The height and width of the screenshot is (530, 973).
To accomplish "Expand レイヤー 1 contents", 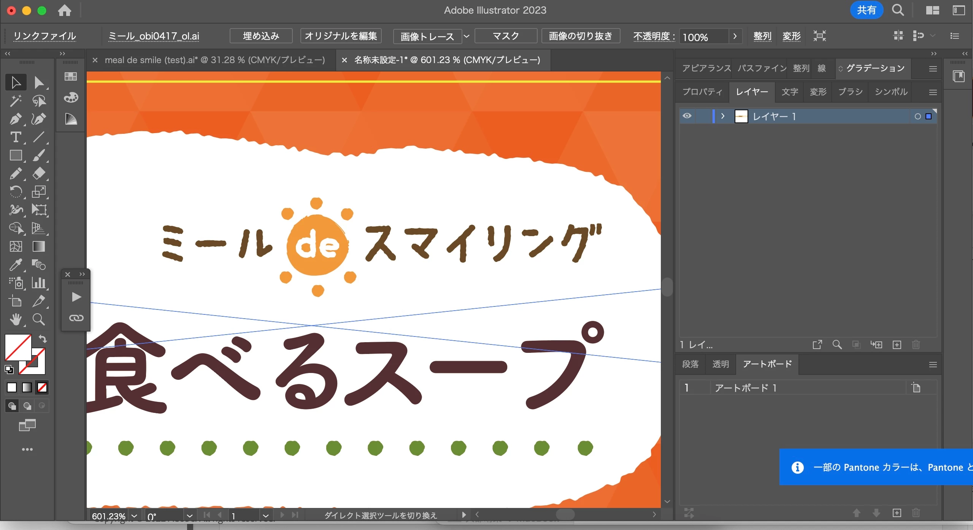I will [722, 116].
